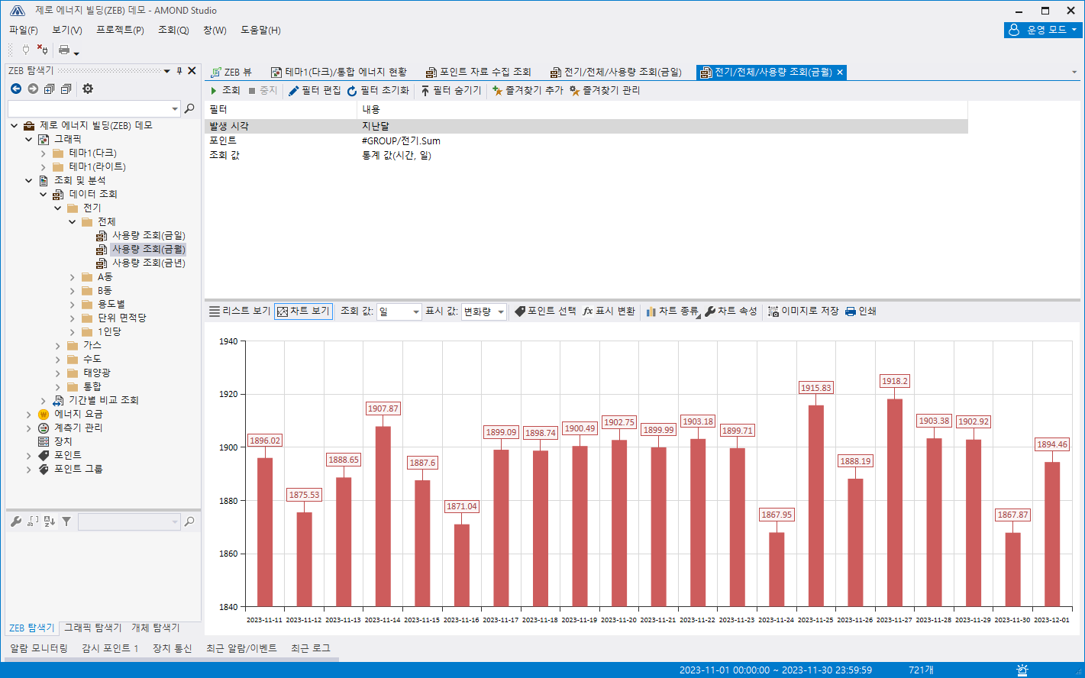1085x678 pixels.
Task: Select 사용량 조회(금년) in the tree
Action: (x=148, y=263)
